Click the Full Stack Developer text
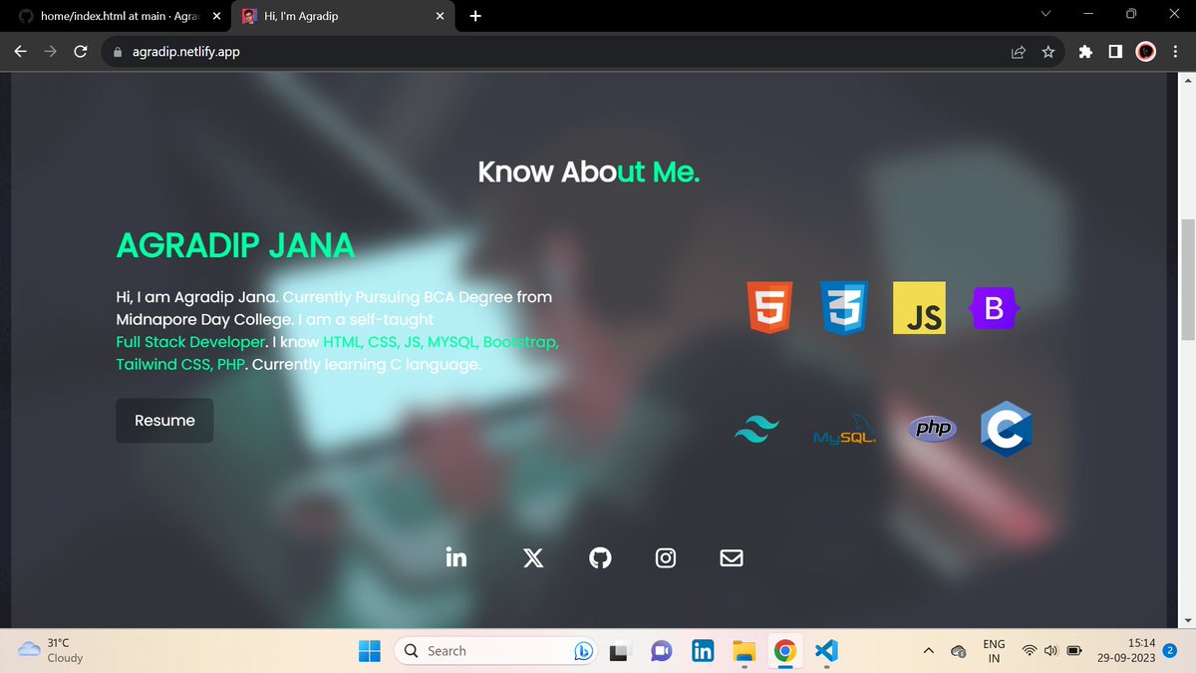Image resolution: width=1196 pixels, height=673 pixels. pos(190,342)
